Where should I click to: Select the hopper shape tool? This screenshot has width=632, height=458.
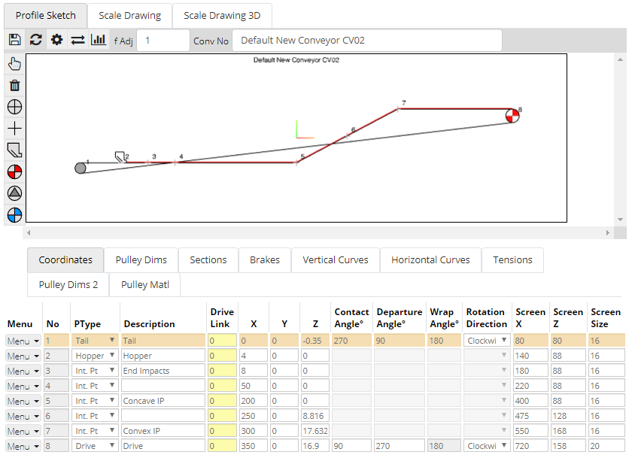pyautogui.click(x=14, y=150)
